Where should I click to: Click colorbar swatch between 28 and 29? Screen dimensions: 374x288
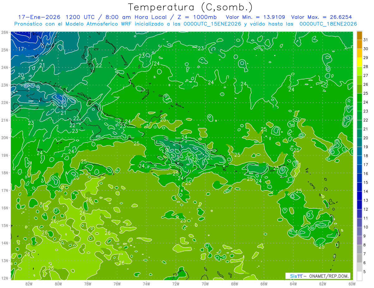(360, 62)
